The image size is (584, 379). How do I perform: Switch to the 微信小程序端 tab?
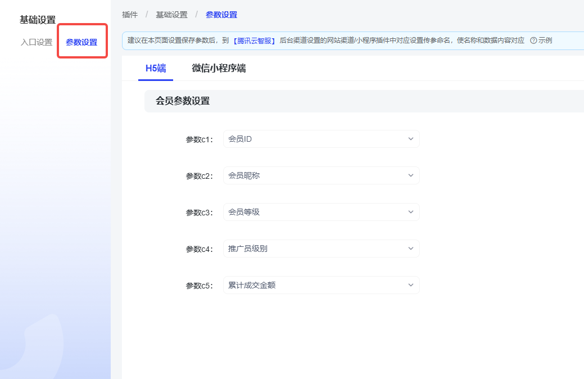(219, 69)
